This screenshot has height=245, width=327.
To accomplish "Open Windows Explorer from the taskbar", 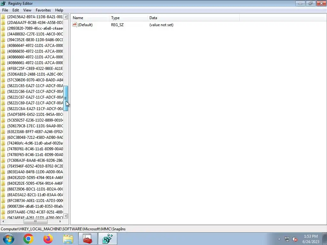I will pos(68,239).
